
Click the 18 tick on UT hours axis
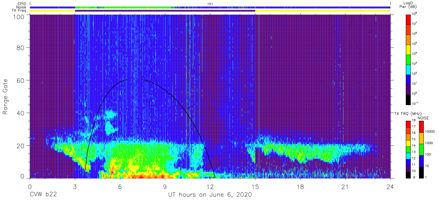point(300,186)
